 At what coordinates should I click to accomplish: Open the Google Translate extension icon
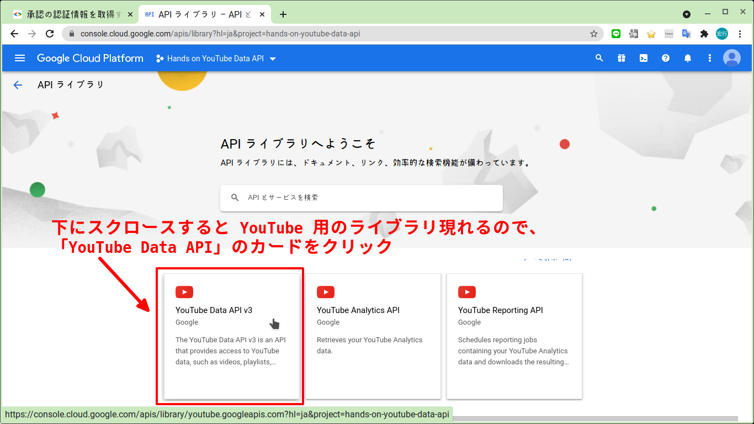click(x=686, y=34)
